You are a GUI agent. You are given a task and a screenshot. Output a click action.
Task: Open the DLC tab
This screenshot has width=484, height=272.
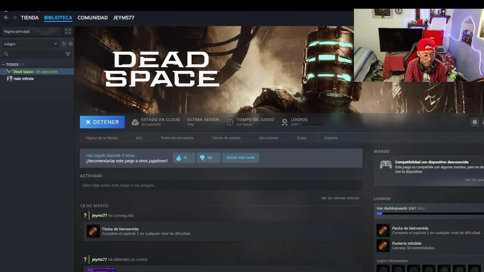139,138
